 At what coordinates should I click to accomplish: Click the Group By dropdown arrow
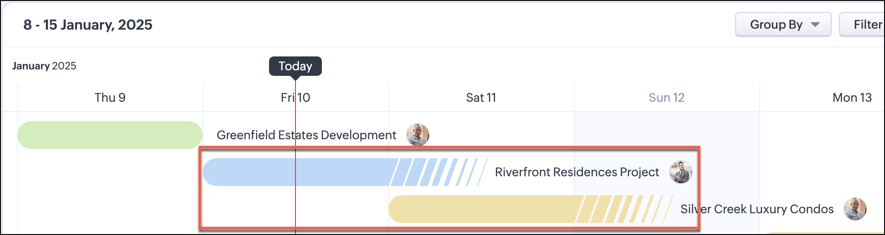(x=815, y=25)
